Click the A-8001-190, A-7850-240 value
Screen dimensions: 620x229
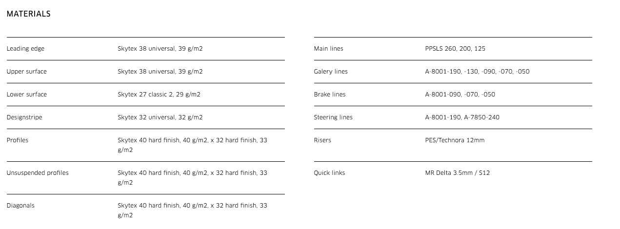point(462,117)
